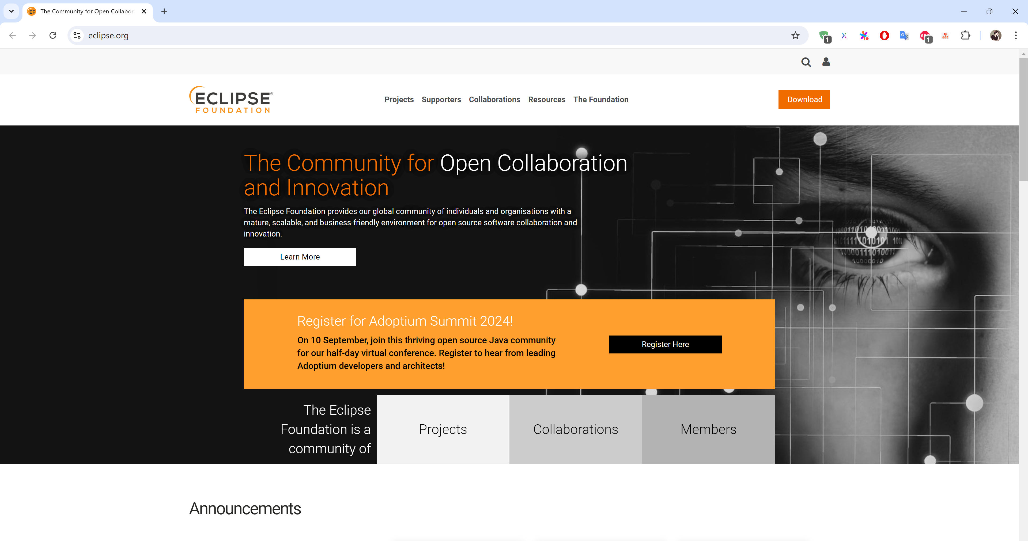Click the website search magnifier icon
Screen dimensions: 1028x541
coord(806,62)
